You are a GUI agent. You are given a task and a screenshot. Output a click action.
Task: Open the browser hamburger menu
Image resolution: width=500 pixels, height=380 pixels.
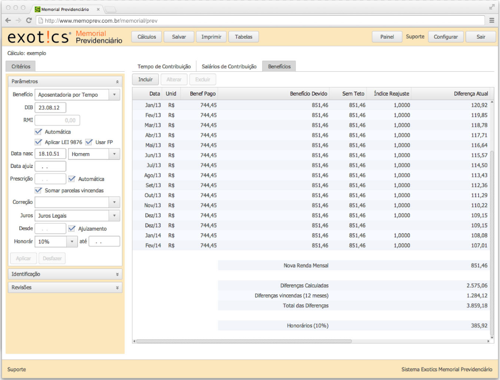[492, 20]
